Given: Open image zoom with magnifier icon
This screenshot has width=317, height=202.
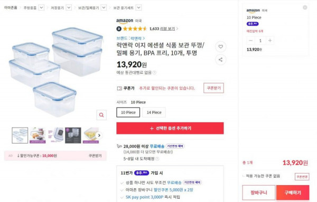Looking at the screenshot, I should pyautogui.click(x=101, y=115).
